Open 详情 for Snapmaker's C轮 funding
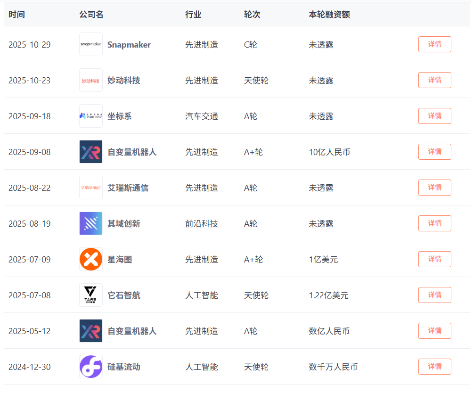This screenshot has height=393, width=473. [434, 44]
